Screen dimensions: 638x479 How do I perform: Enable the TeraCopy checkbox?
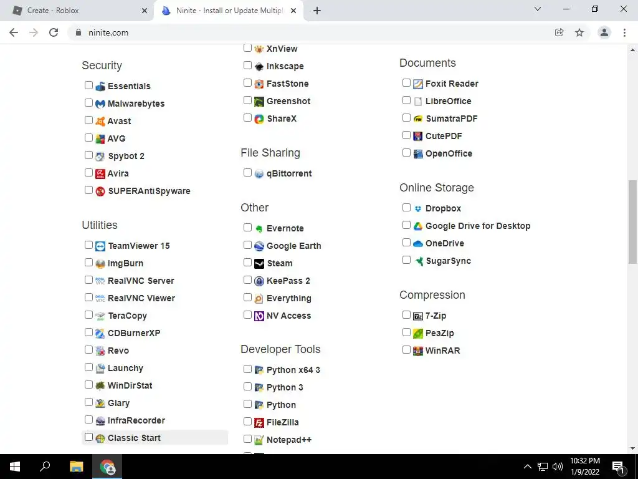pyautogui.click(x=88, y=315)
